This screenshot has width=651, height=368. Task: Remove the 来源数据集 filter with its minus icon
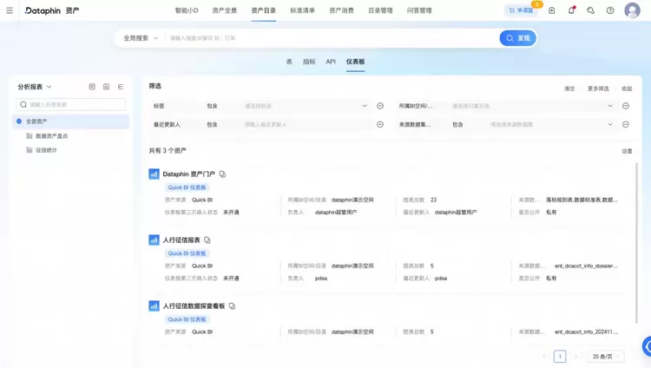pyautogui.click(x=626, y=124)
